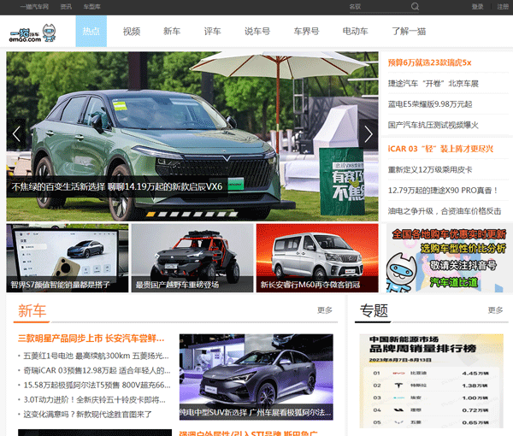Viewport: 513px width, 436px height.
Task: Open article 这变化满意吗？新款现代途胜官图来了
Action: 87,415
